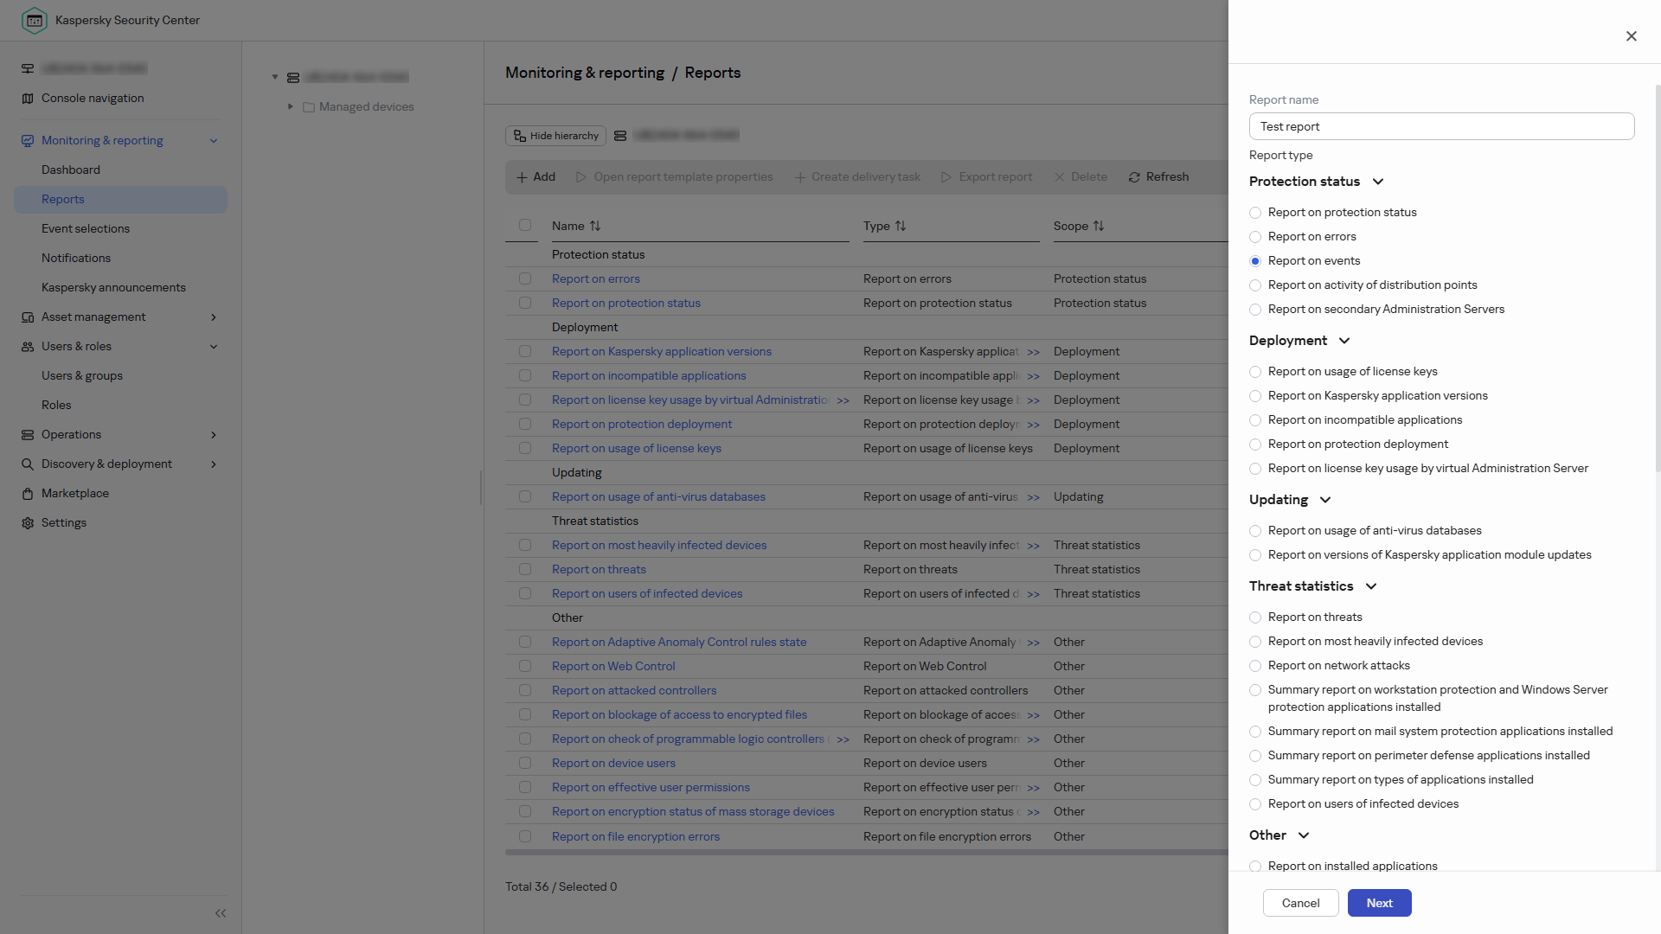Screen dimensions: 1661x934
Task: Select Report on errors radio option
Action: (x=1255, y=237)
